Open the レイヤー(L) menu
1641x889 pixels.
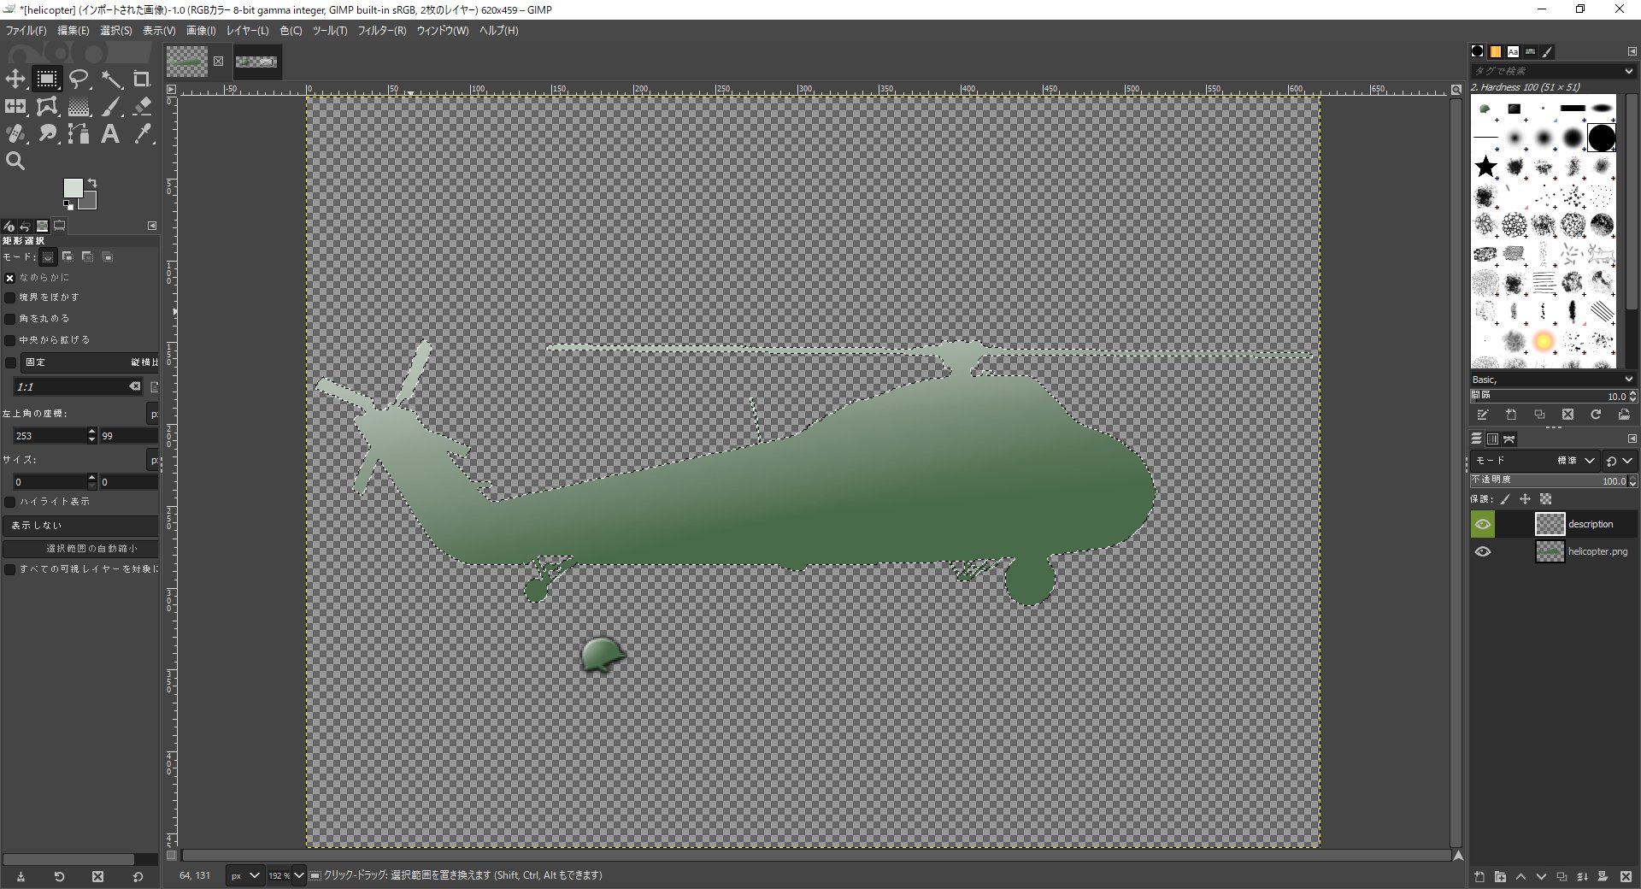247,31
